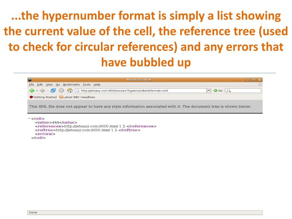Screen dimensions: 292x219
Task: Reload the page with the refresh icon
Action: click(53, 90)
